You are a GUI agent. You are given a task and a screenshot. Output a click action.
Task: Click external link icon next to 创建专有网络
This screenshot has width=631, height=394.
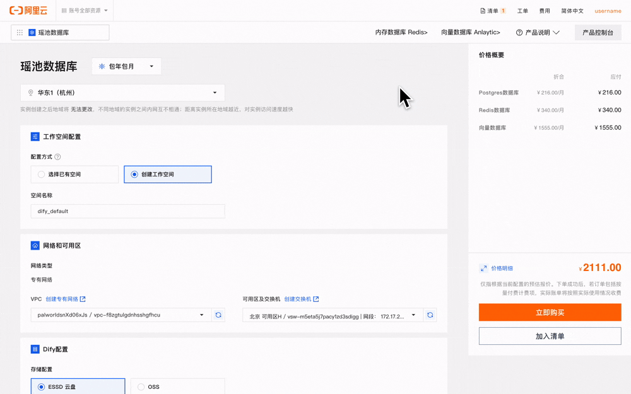[x=83, y=299]
